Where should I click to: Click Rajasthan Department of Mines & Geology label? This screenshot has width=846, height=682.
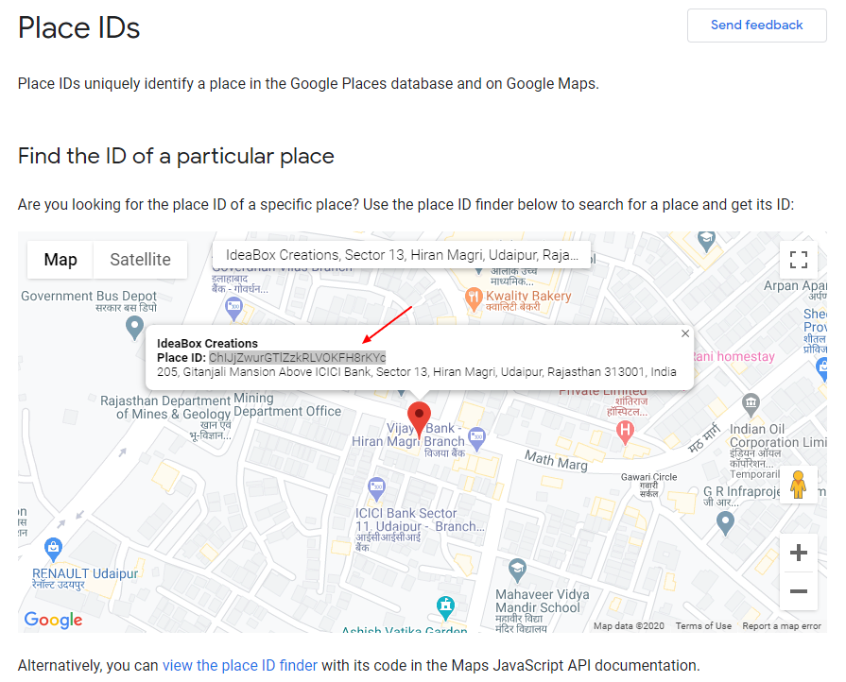click(x=165, y=407)
